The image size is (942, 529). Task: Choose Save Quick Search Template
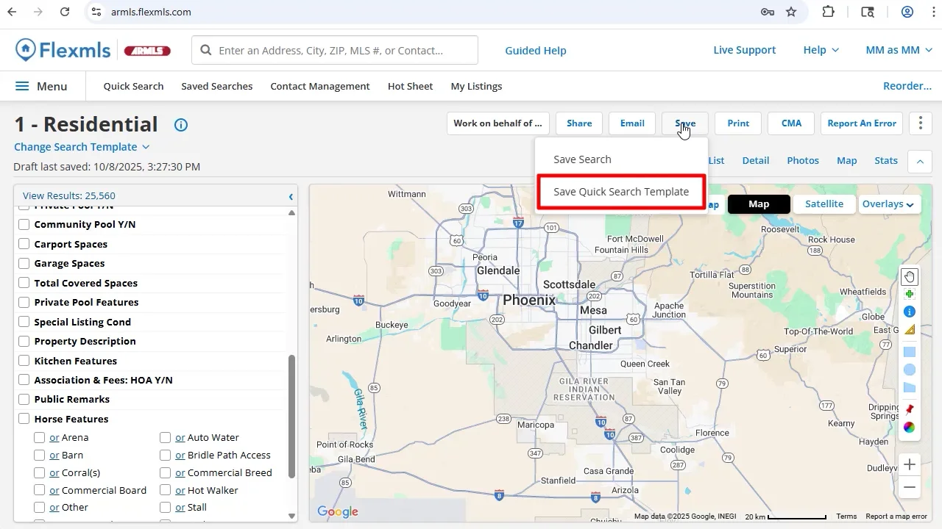(621, 192)
